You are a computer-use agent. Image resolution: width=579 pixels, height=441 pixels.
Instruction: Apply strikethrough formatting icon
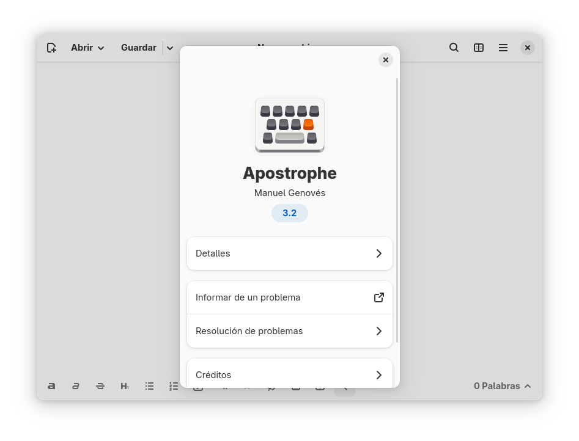point(100,386)
